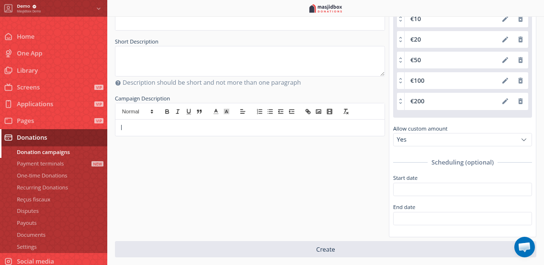
Task: Submit the form with Create button
Action: point(325,249)
